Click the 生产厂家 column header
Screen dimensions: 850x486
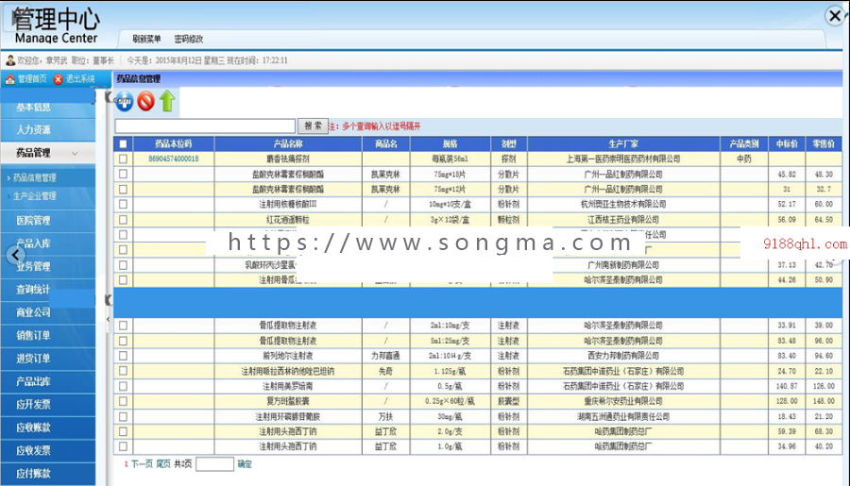[x=623, y=144]
